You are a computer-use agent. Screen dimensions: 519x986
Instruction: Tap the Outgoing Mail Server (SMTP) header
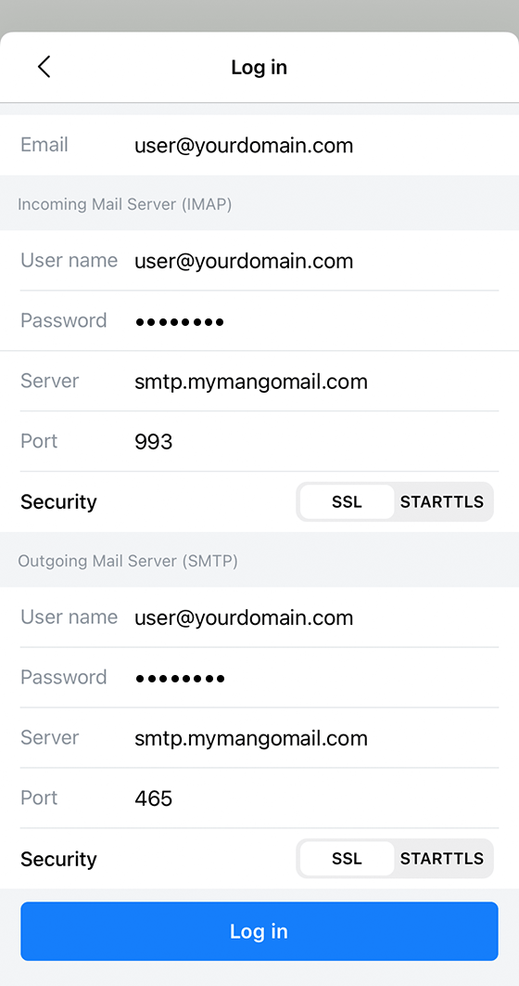tap(128, 561)
